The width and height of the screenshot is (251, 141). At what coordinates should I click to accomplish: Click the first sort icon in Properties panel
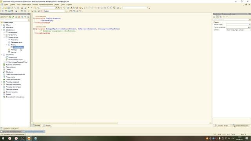pos(215,17)
